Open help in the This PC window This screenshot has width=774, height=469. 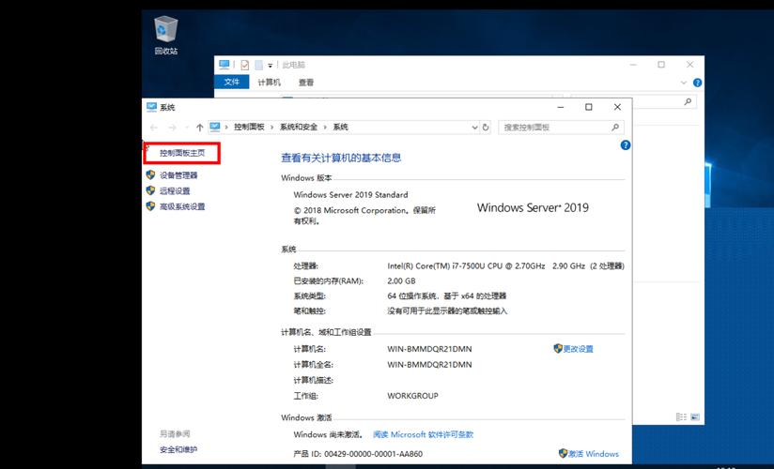click(698, 83)
